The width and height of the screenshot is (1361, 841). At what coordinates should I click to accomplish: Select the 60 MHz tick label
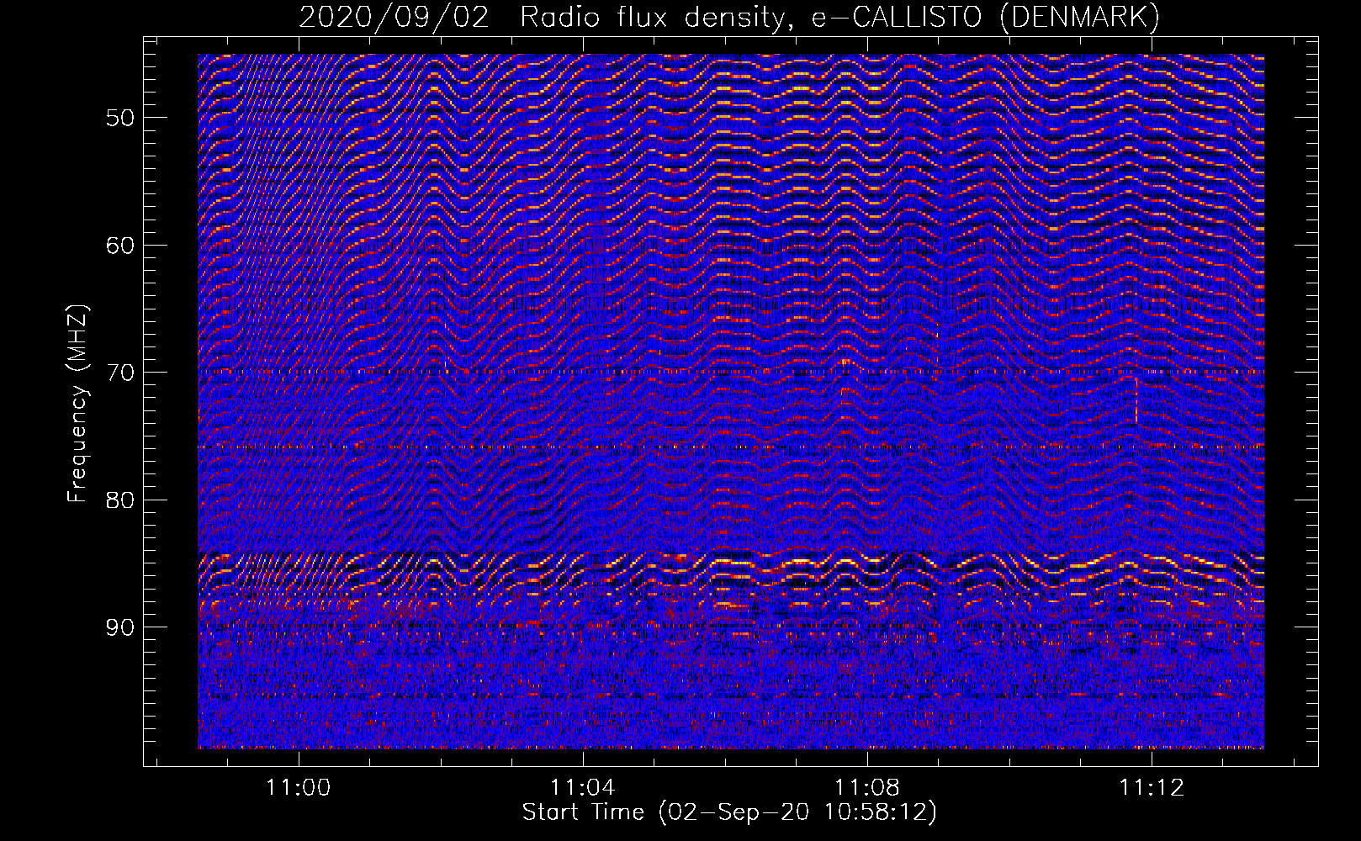coord(120,246)
